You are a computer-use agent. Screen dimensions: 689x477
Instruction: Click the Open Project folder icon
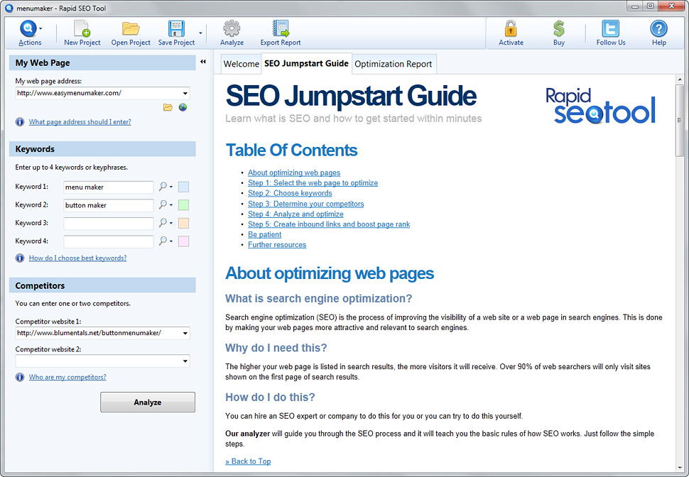[131, 28]
